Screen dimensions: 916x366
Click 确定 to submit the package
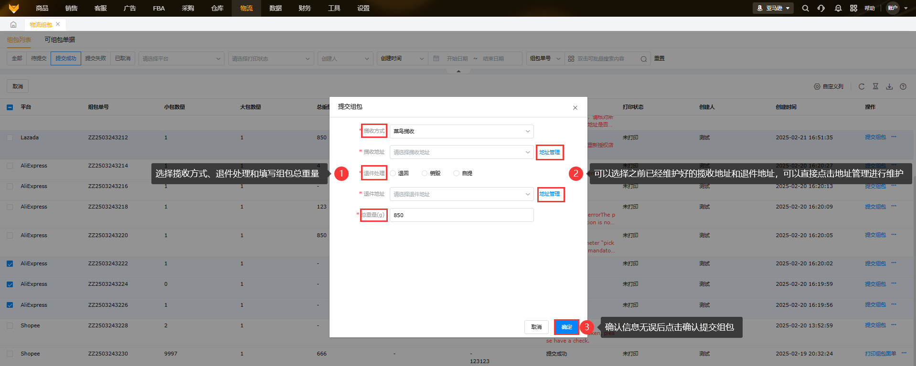point(567,327)
